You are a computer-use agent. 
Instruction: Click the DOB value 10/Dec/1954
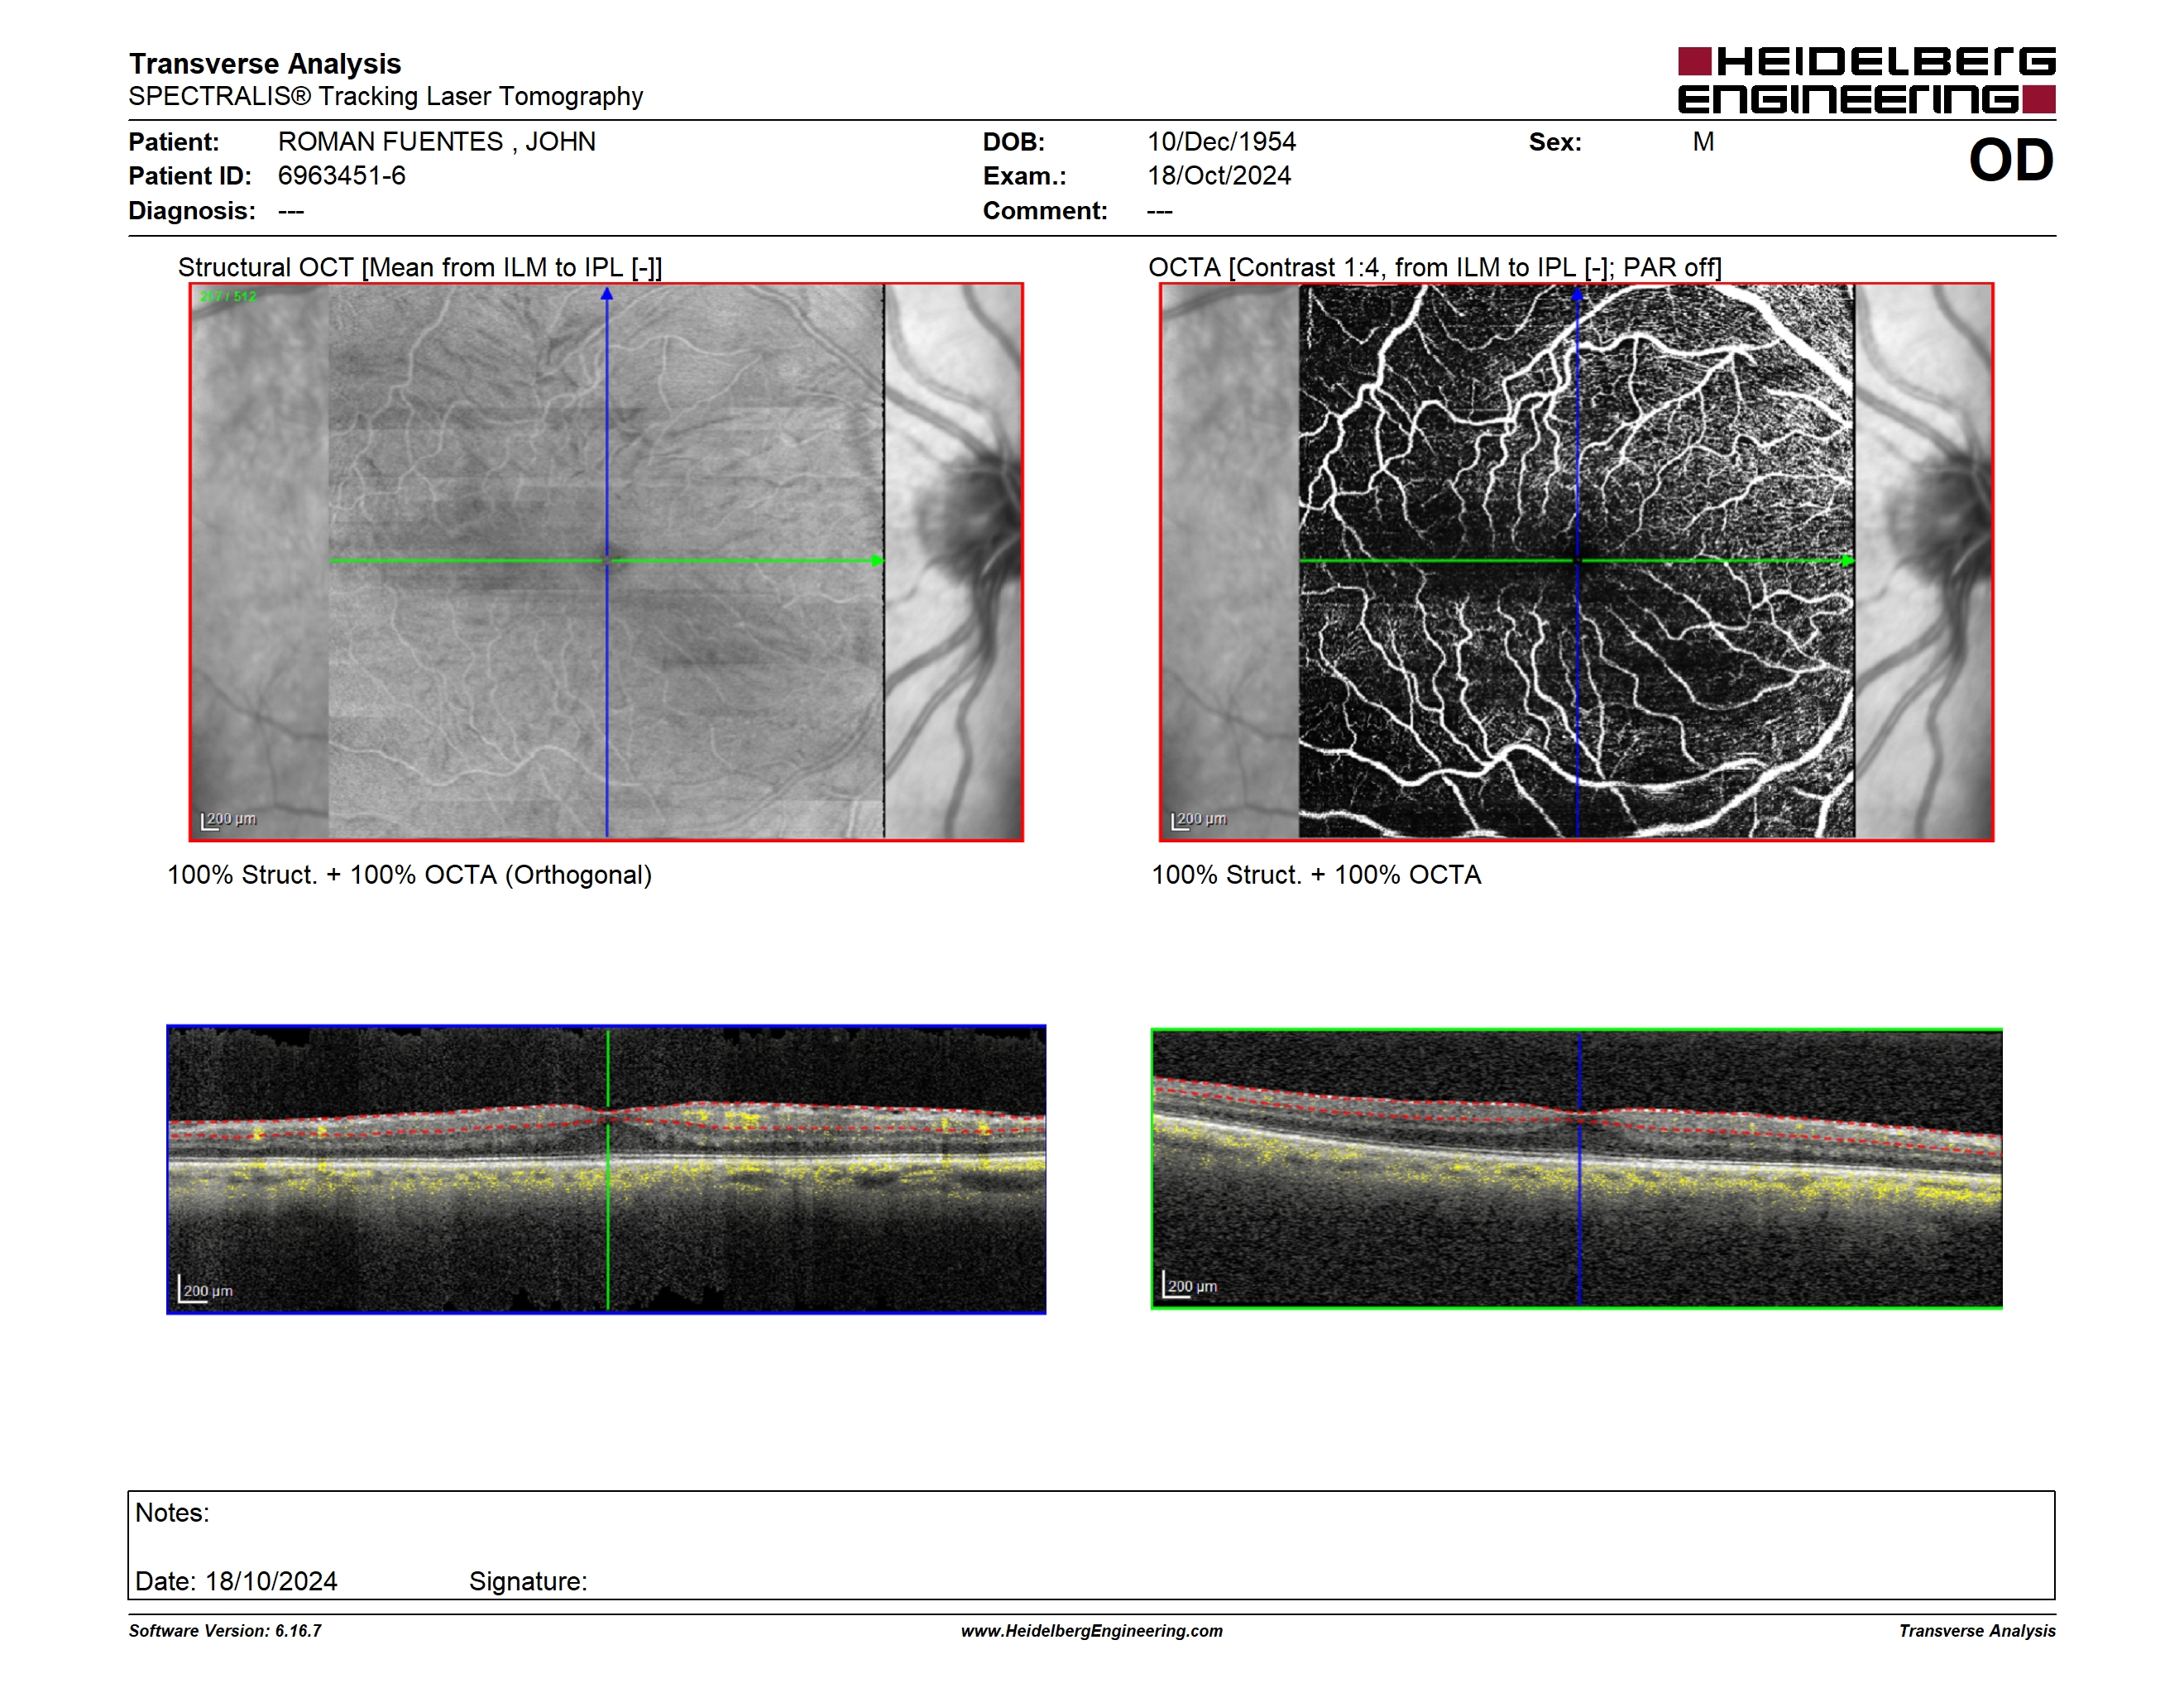point(1221,142)
